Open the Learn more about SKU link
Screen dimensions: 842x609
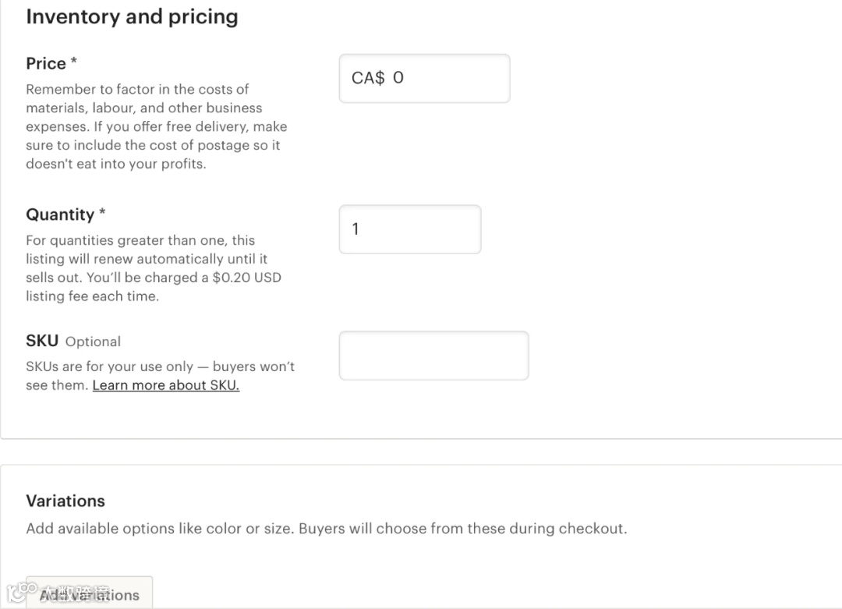coord(165,385)
